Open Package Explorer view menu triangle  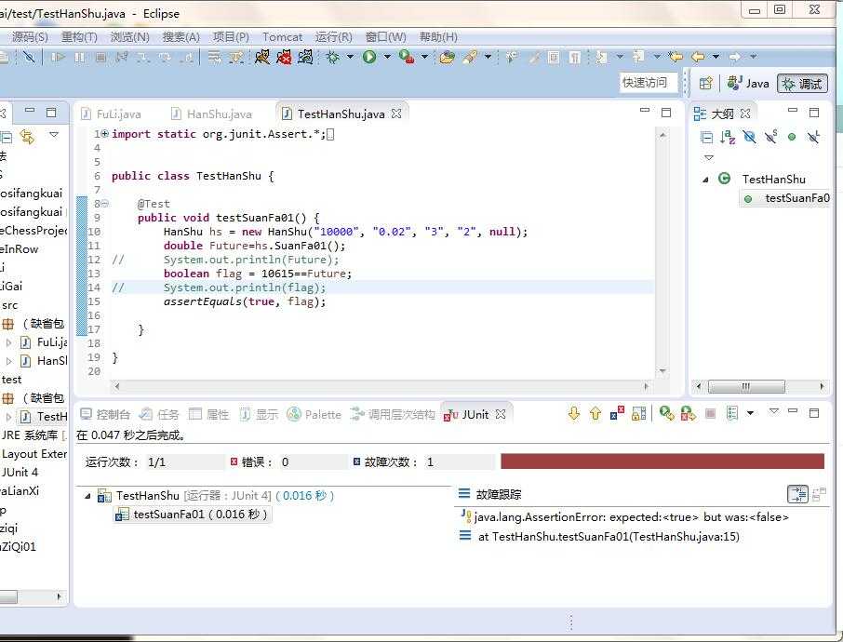54,134
